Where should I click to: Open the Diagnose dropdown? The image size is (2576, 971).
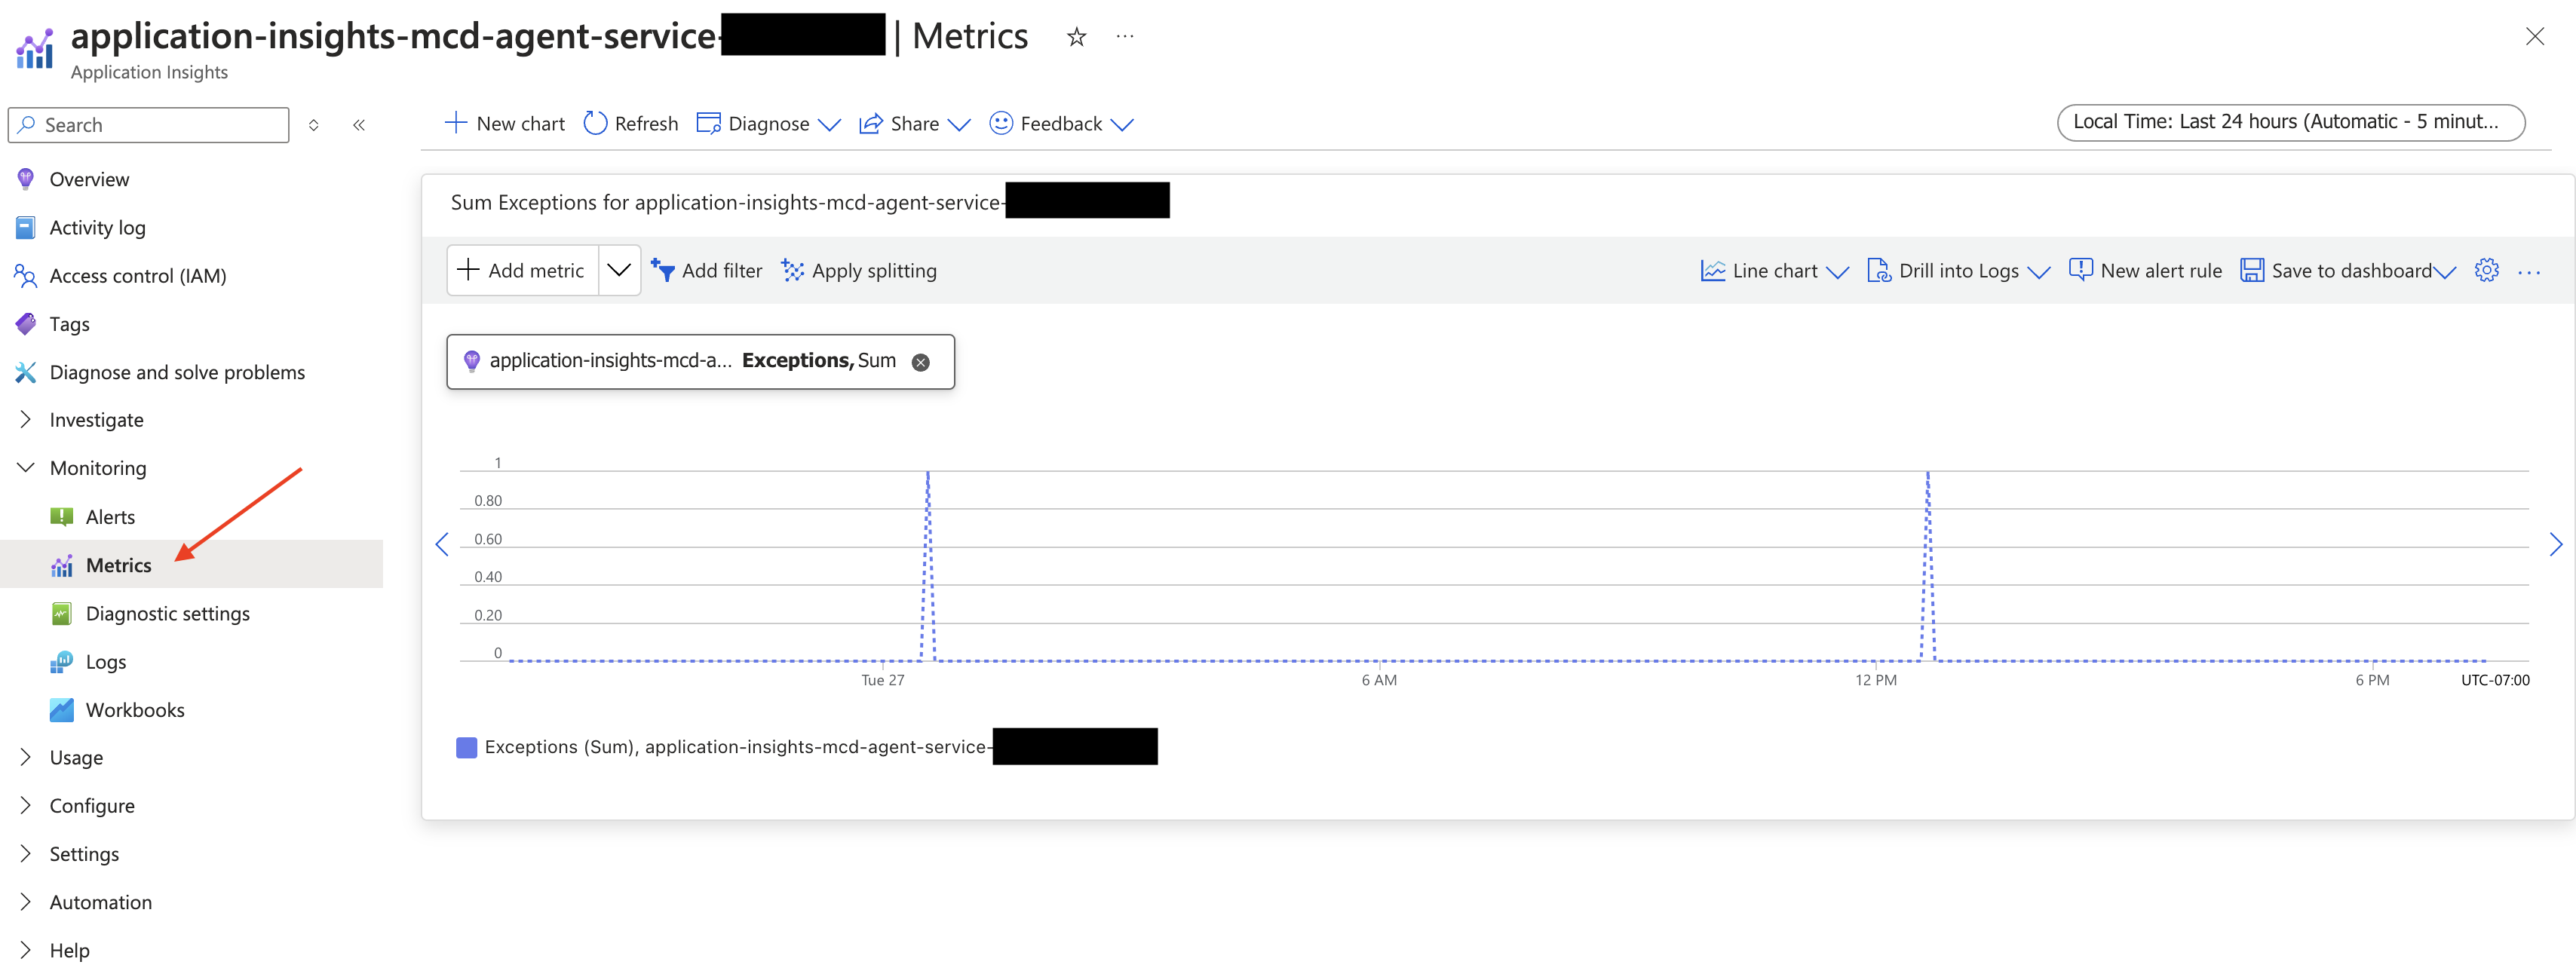click(768, 123)
